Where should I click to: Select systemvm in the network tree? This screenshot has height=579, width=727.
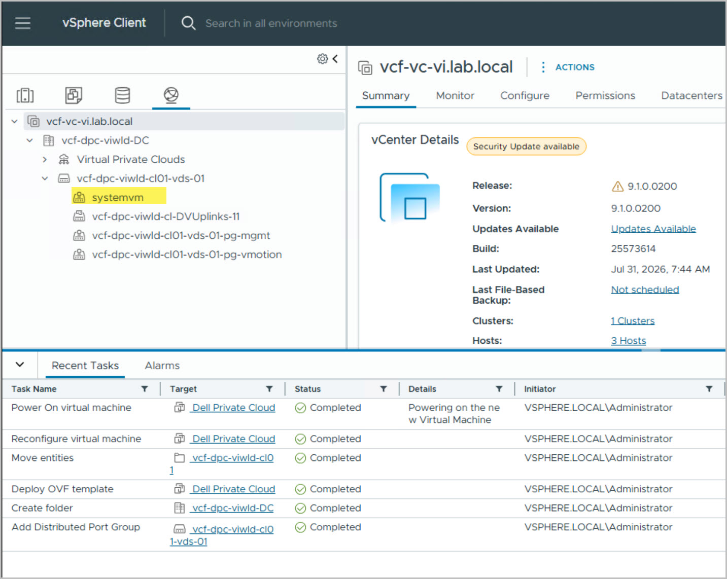(118, 198)
